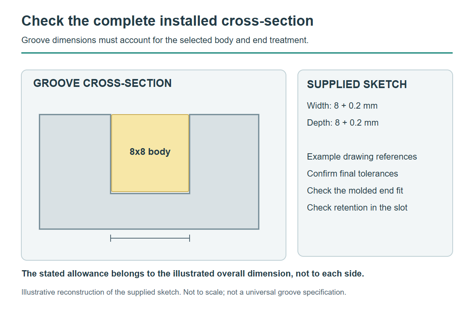Click the 'GROOVE CROSS-SECTION' panel title

[x=102, y=83]
